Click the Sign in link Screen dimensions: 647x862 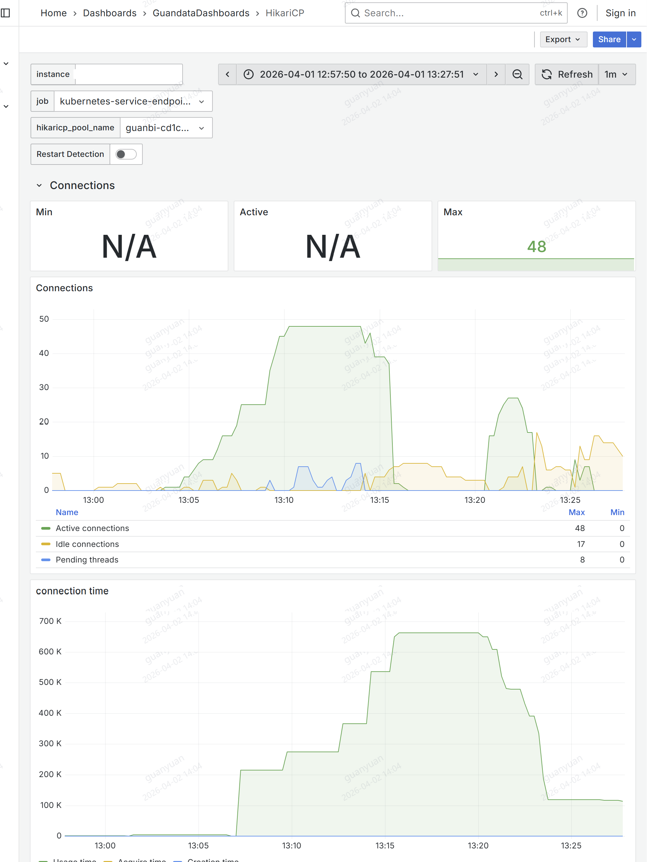click(x=620, y=13)
